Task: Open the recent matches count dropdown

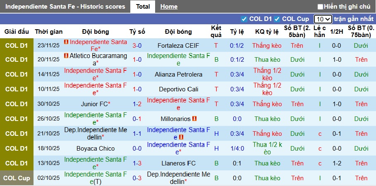Action: [x=323, y=19]
